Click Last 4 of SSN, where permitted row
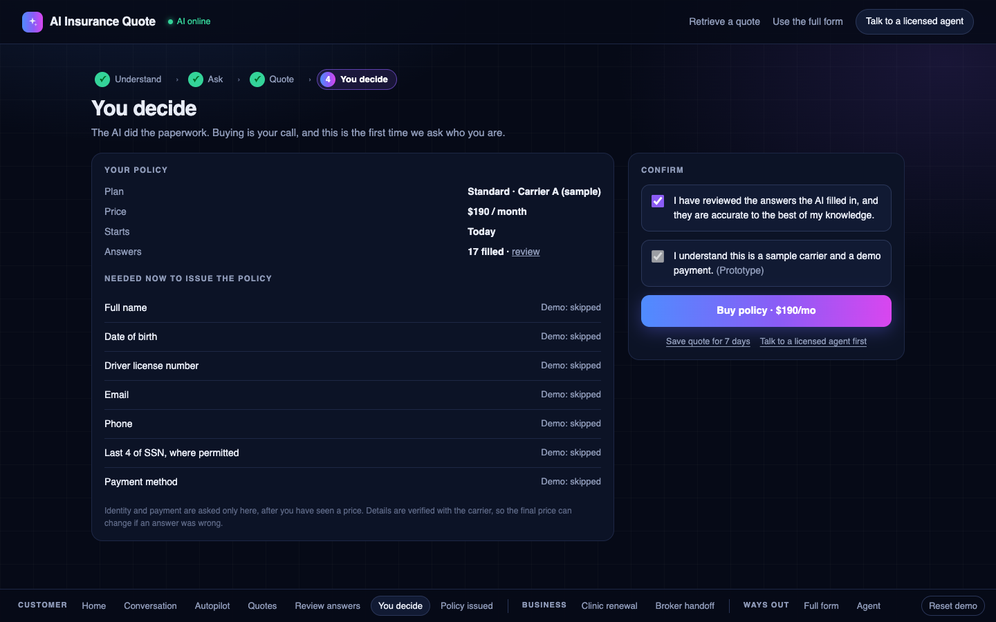The height and width of the screenshot is (622, 996). pyautogui.click(x=353, y=453)
